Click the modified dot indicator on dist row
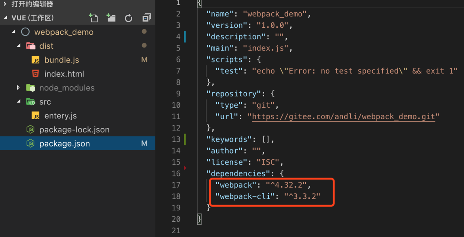 [144, 46]
